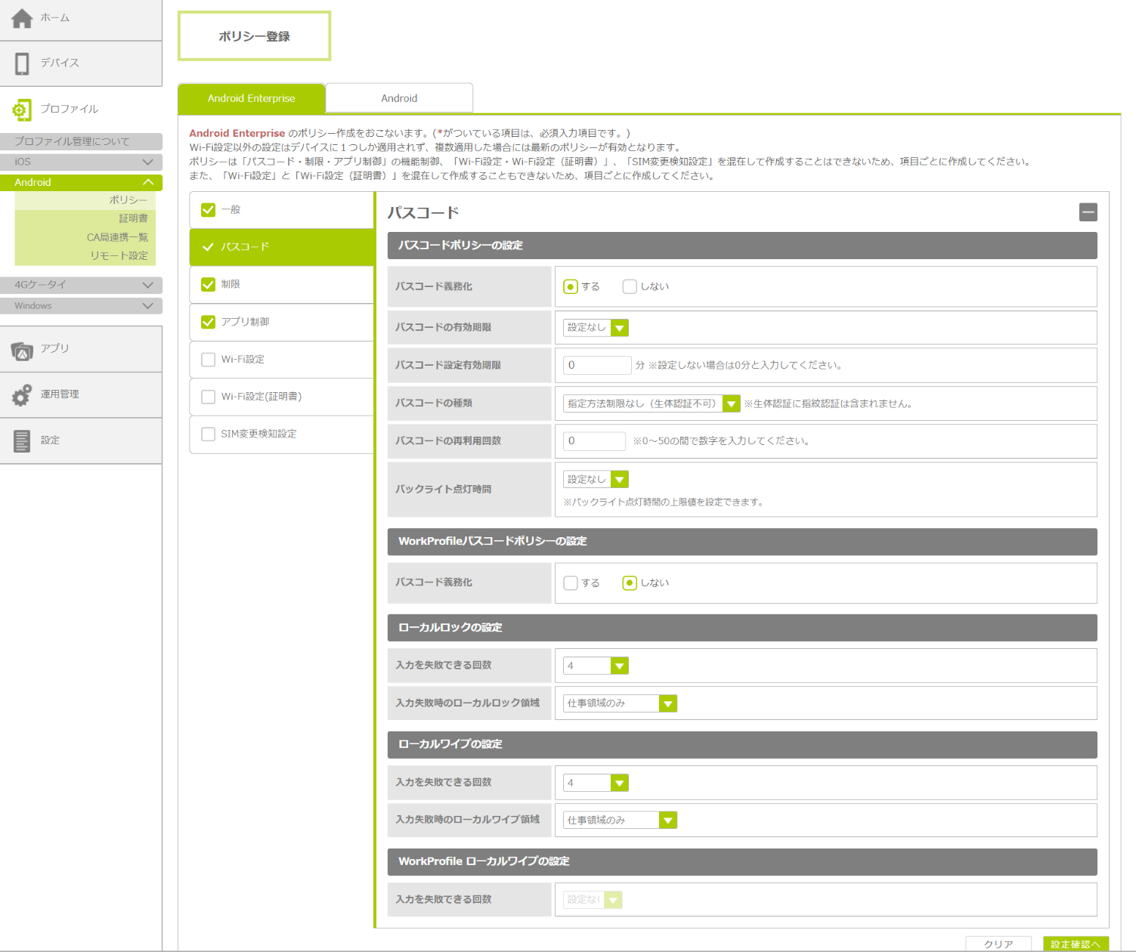Open the パスコードの有効期限 dropdown

click(x=596, y=328)
